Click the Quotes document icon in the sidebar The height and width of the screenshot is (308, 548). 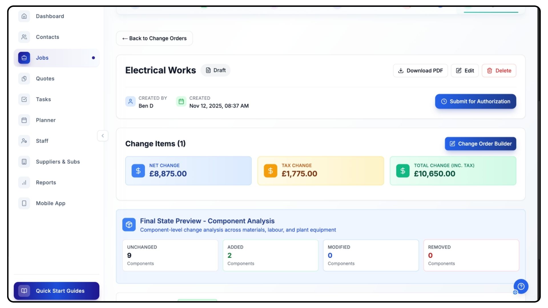(x=24, y=78)
